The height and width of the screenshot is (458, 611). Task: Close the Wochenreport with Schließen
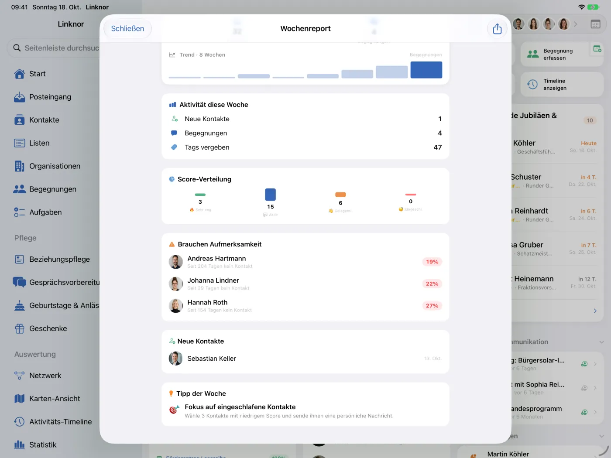pyautogui.click(x=127, y=28)
